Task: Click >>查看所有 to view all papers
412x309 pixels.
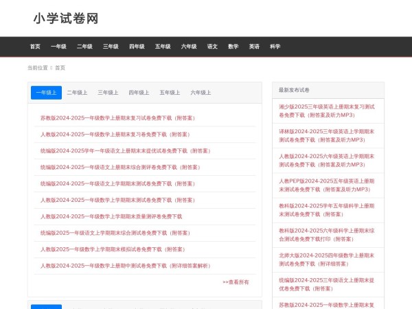Action: (x=236, y=282)
